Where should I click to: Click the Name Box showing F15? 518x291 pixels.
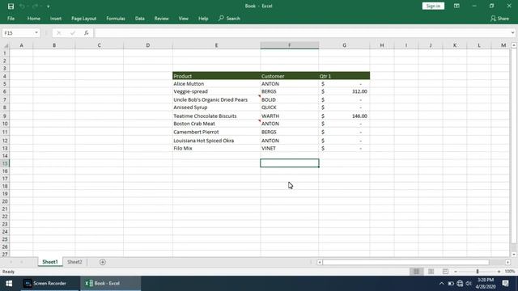click(18, 33)
